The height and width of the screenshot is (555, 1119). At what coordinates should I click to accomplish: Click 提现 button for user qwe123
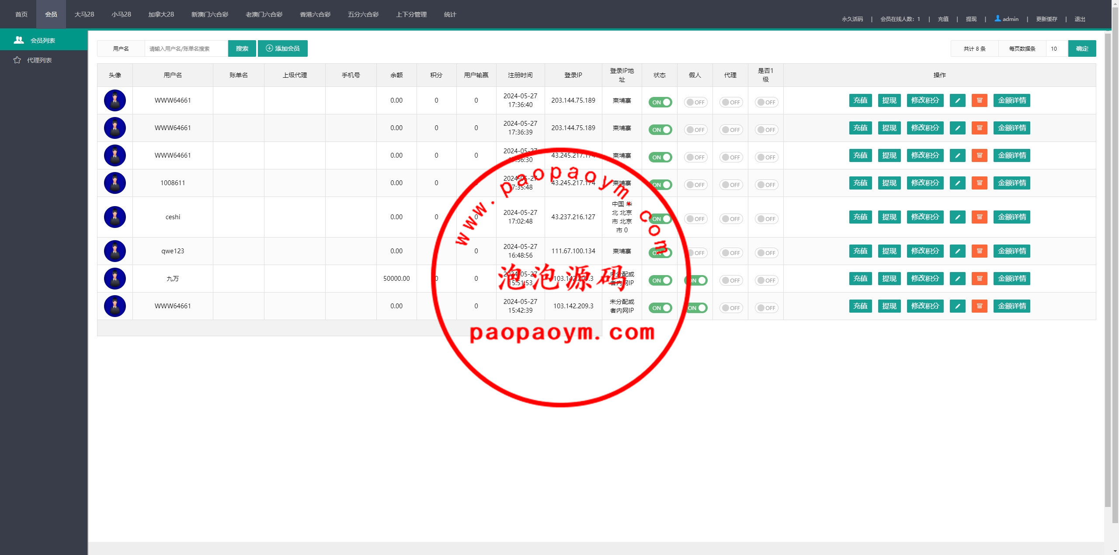pos(889,251)
